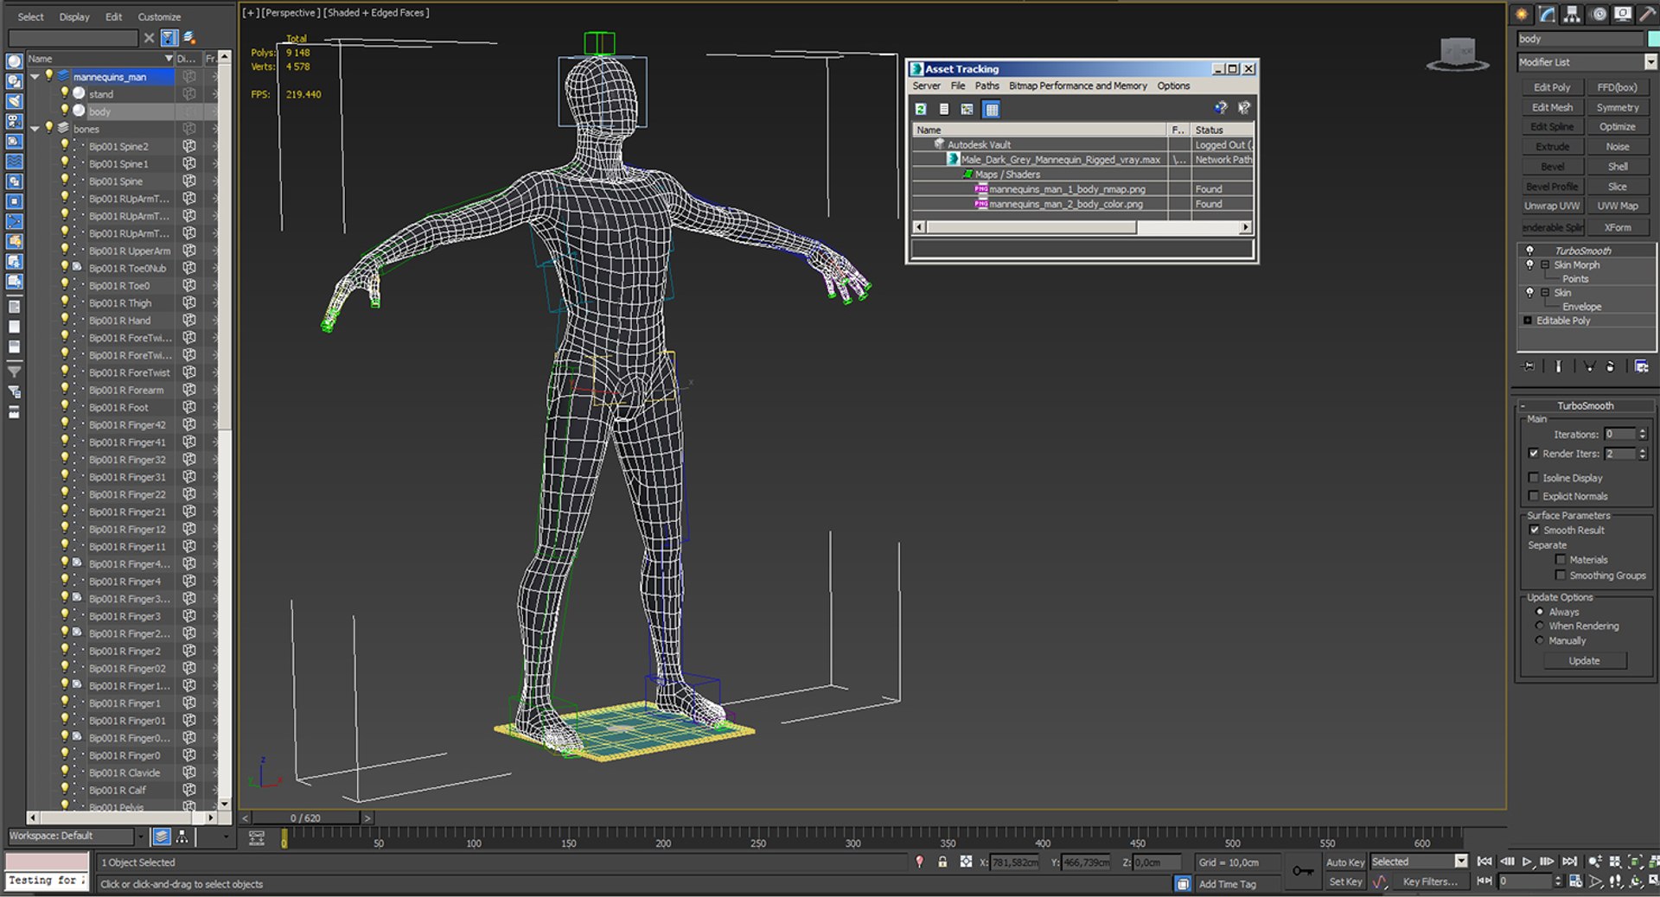
Task: Select Manually update option
Action: (x=1539, y=640)
